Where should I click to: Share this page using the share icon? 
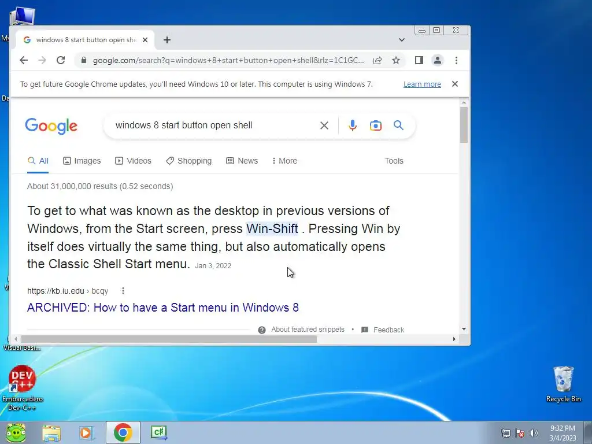(x=378, y=60)
